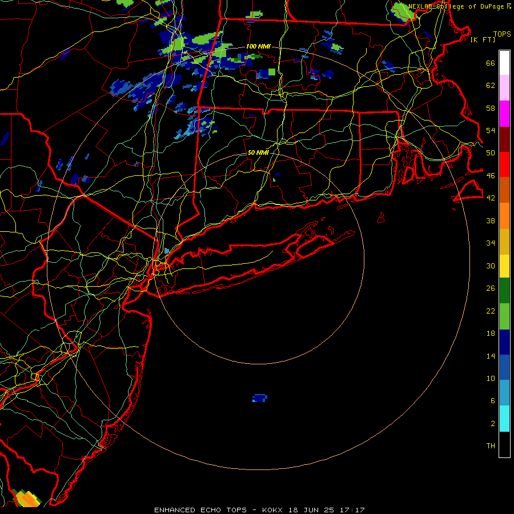The height and width of the screenshot is (514, 514).
Task: Click the '62' legend value
Action: (x=491, y=86)
